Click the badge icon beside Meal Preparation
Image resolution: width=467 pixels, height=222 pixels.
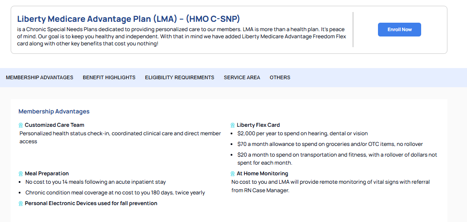pos(20,174)
